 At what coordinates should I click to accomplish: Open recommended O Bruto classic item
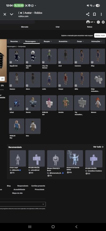(55, 159)
